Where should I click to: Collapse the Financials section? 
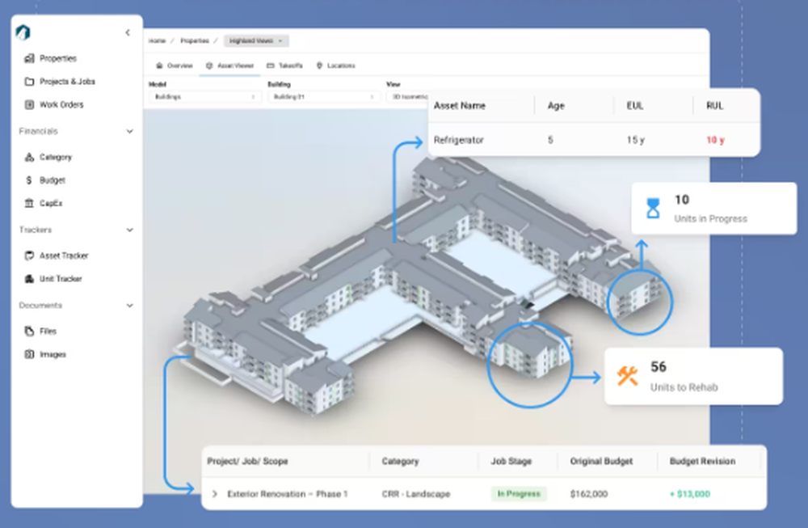(x=129, y=131)
